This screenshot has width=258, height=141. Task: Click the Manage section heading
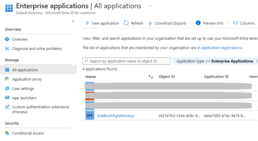tap(12, 60)
